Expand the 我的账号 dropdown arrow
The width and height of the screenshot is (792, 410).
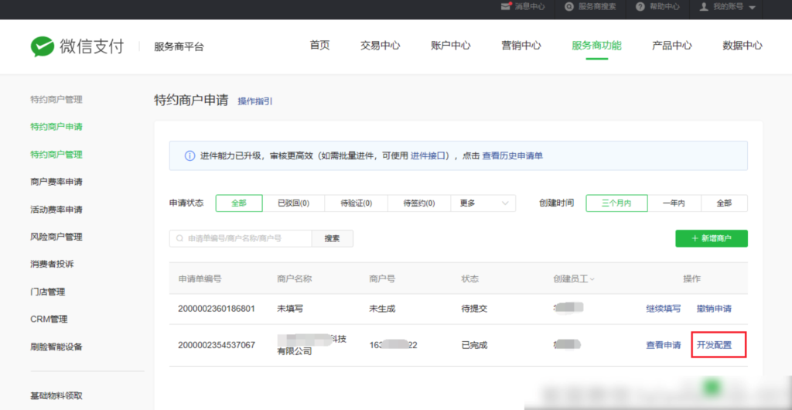click(753, 8)
